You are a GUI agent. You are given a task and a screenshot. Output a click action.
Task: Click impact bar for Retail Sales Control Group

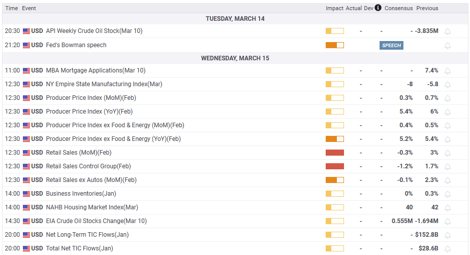click(x=335, y=166)
